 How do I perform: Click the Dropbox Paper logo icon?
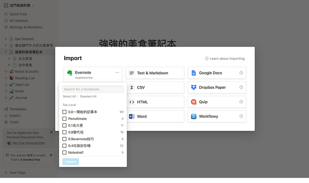point(194,87)
